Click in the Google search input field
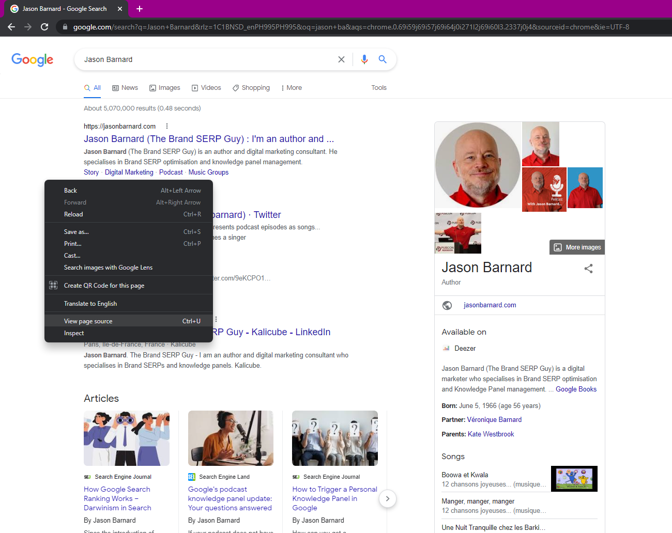The width and height of the screenshot is (672, 533). click(207, 59)
